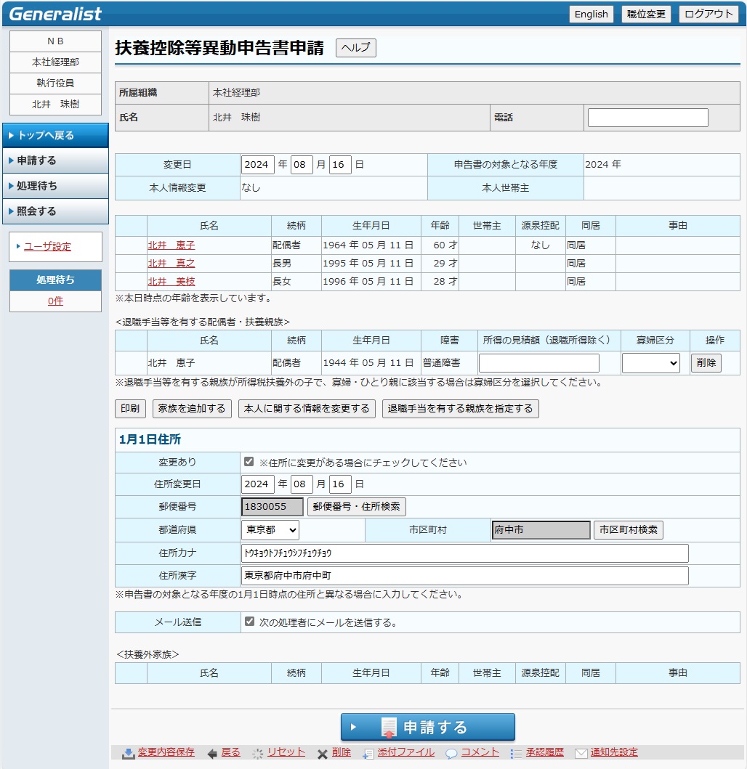Viewport: 747px width, 769px height.
Task: Open the 寡婦区分 dropdown
Action: 650,363
